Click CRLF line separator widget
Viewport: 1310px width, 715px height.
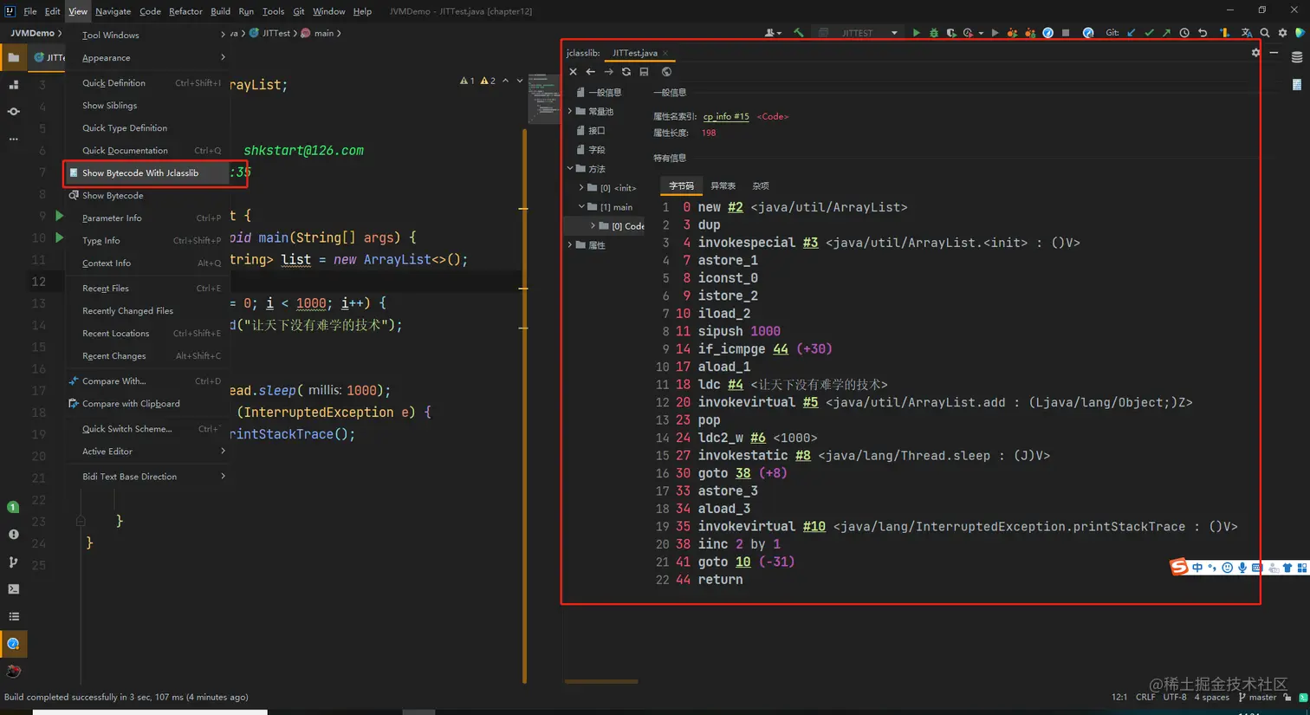[x=1145, y=697]
